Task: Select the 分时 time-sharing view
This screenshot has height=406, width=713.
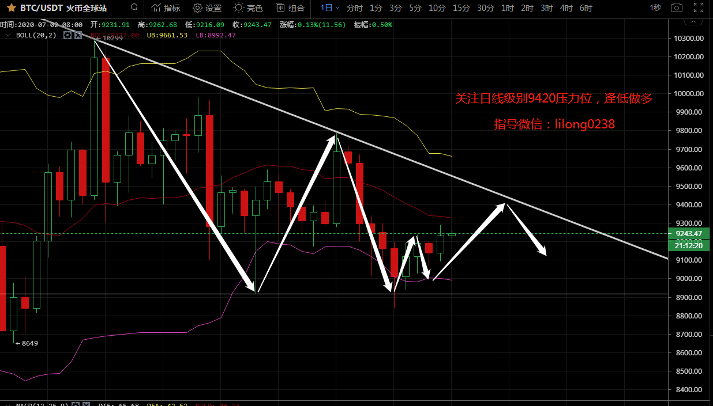Action: tap(355, 8)
